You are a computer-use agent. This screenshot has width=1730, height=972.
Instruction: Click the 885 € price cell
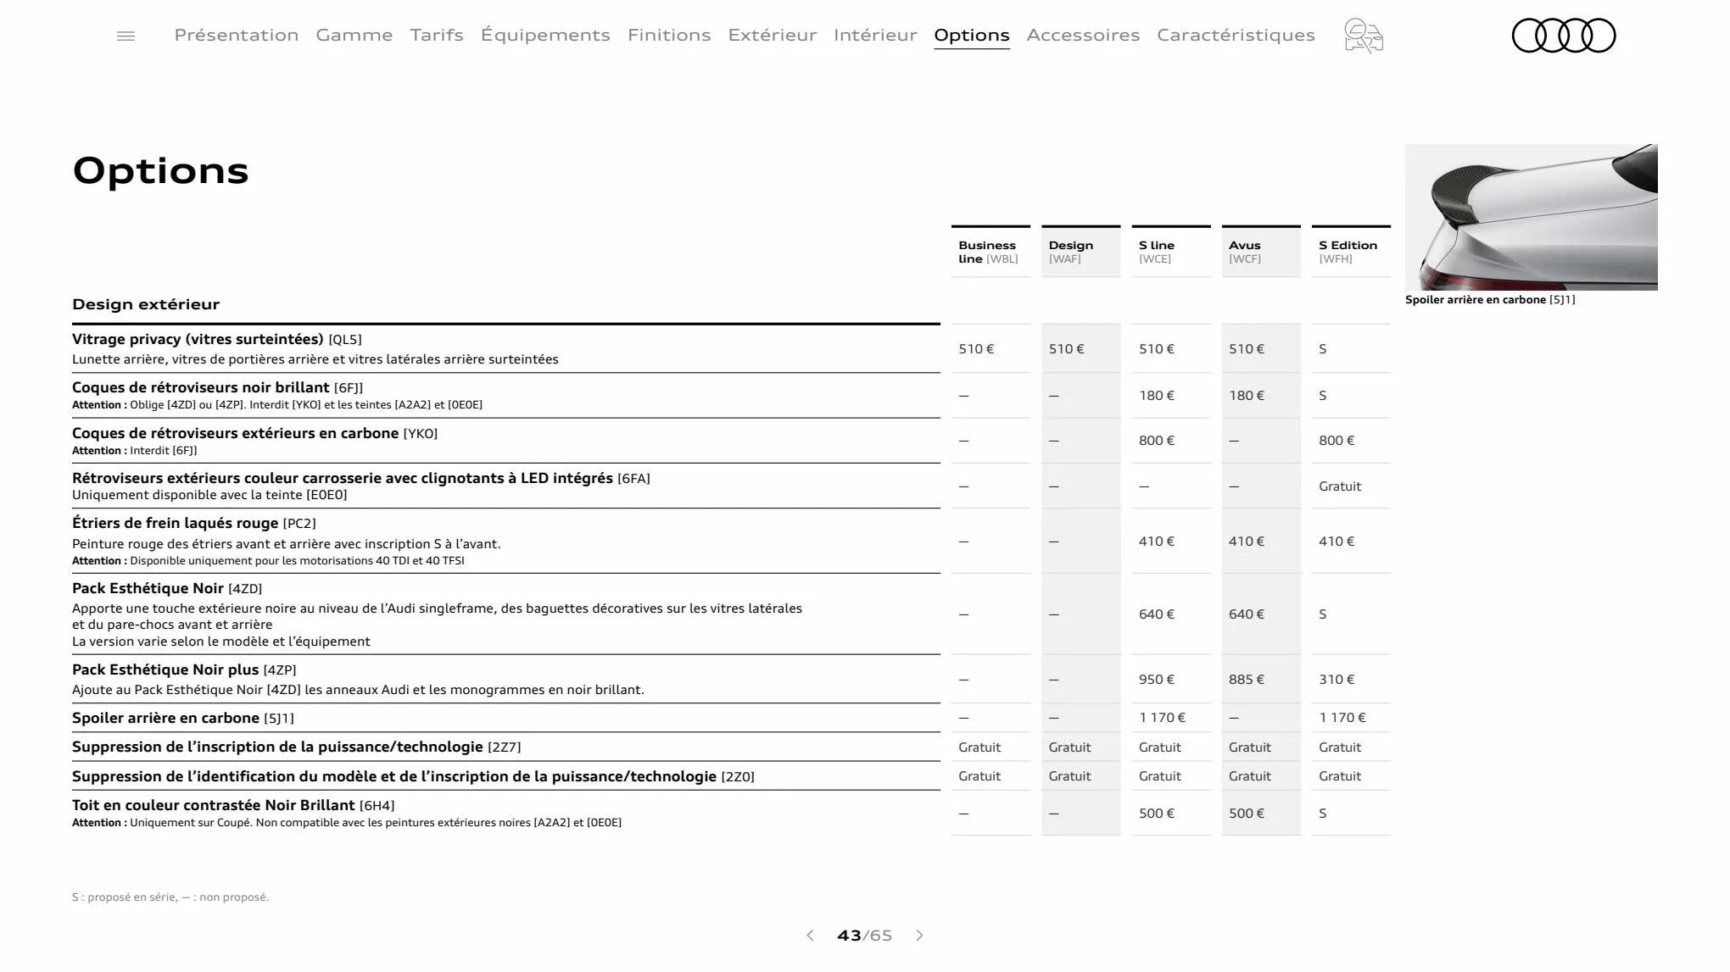click(x=1247, y=680)
